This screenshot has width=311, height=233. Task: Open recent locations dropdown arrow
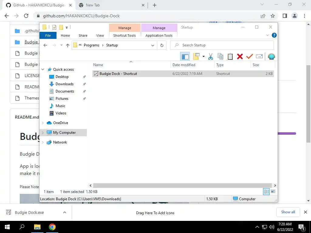pyautogui.click(x=61, y=45)
